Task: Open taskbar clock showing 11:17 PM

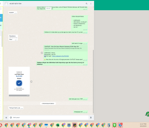Action: (x=143, y=125)
